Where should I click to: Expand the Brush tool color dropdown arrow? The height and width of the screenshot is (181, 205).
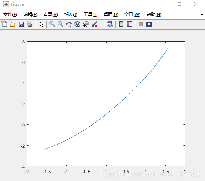(x=101, y=24)
